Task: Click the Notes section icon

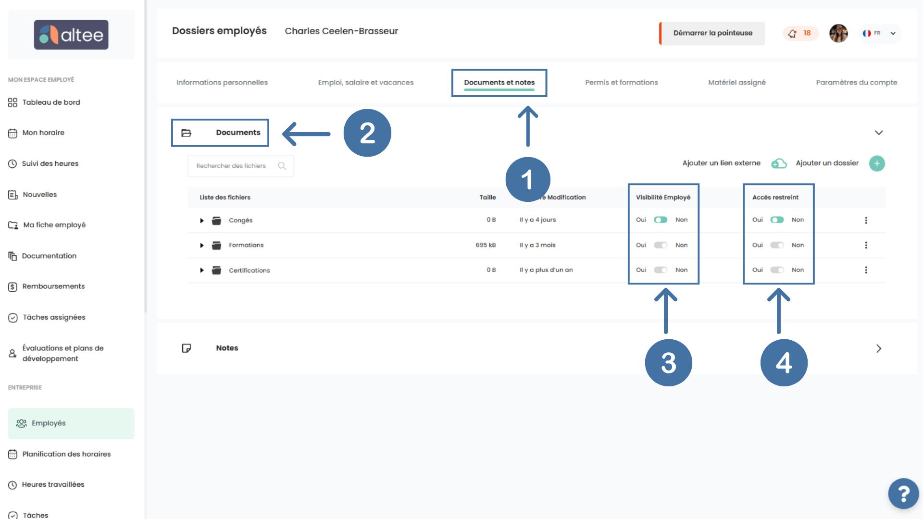Action: (x=187, y=348)
